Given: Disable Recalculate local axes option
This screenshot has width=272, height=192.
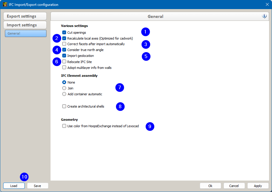Looking at the screenshot, I should point(64,38).
